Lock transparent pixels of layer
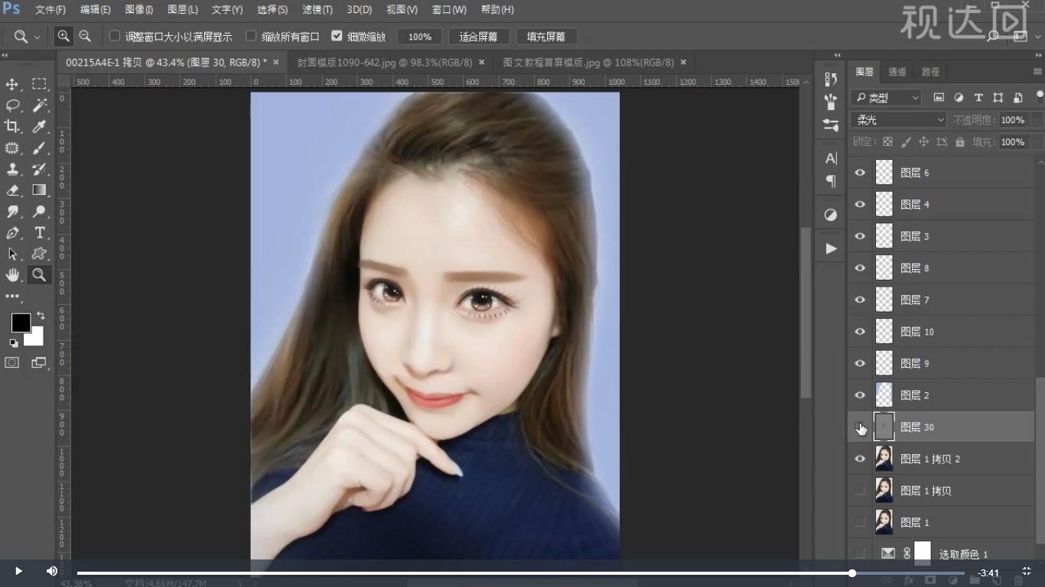Image resolution: width=1045 pixels, height=587 pixels. coord(887,142)
